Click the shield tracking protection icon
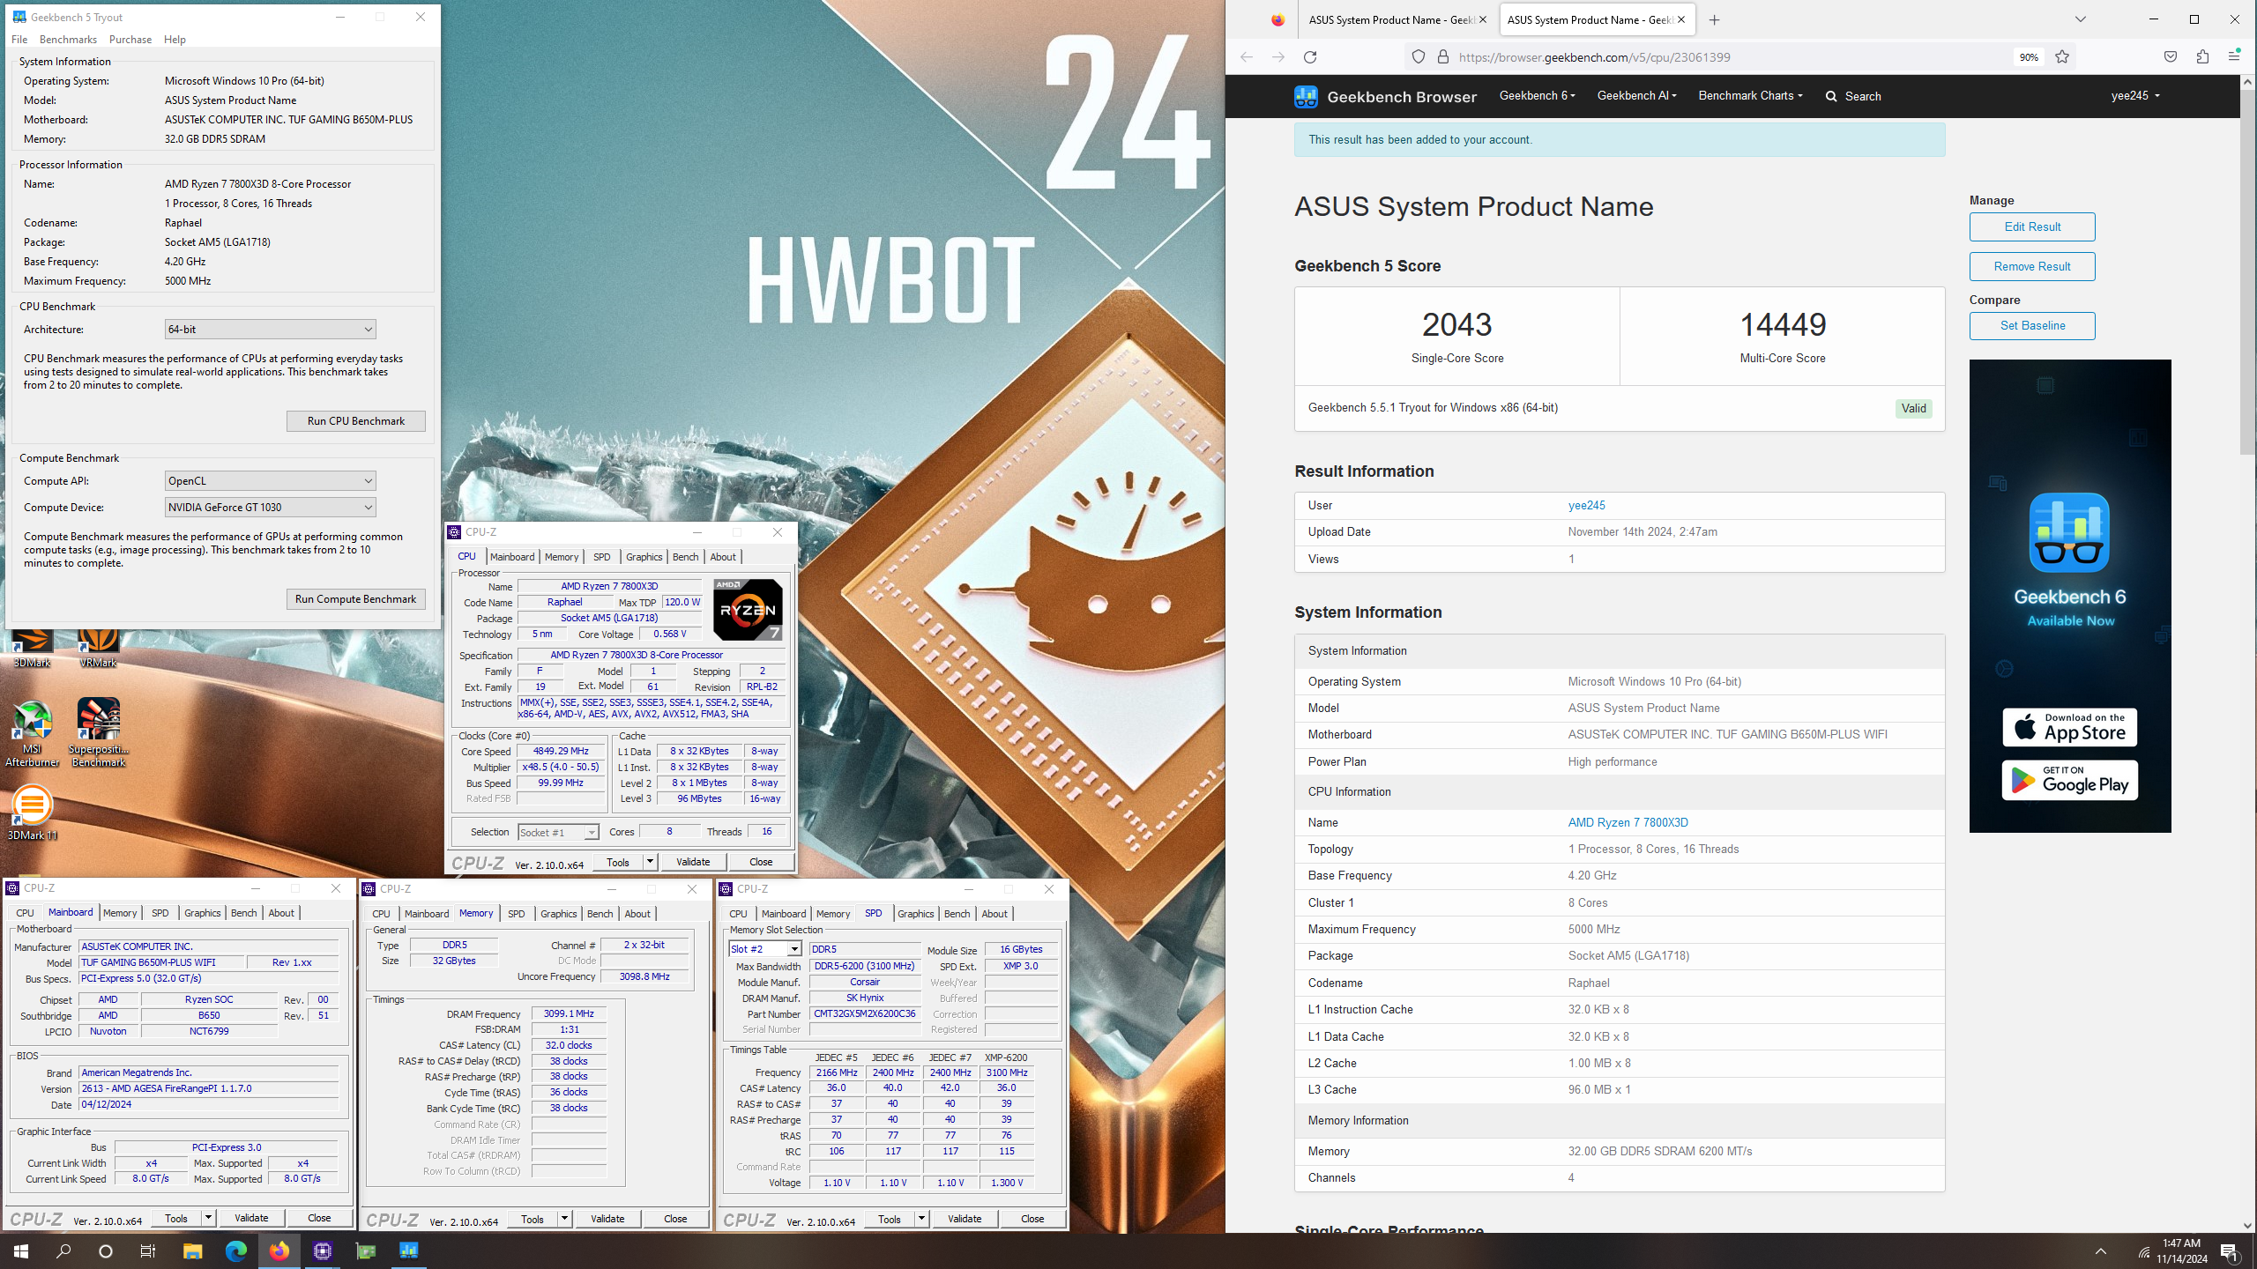Image resolution: width=2257 pixels, height=1269 pixels. pos(1418,57)
